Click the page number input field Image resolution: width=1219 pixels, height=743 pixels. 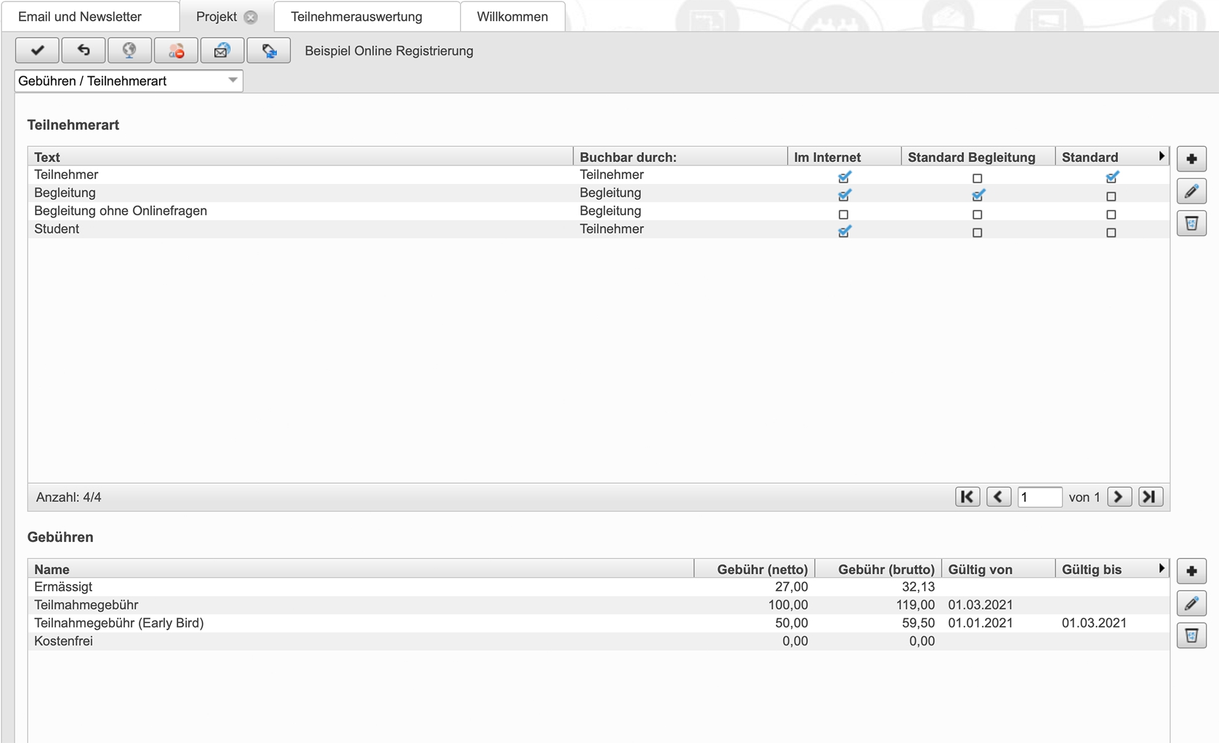(1039, 496)
